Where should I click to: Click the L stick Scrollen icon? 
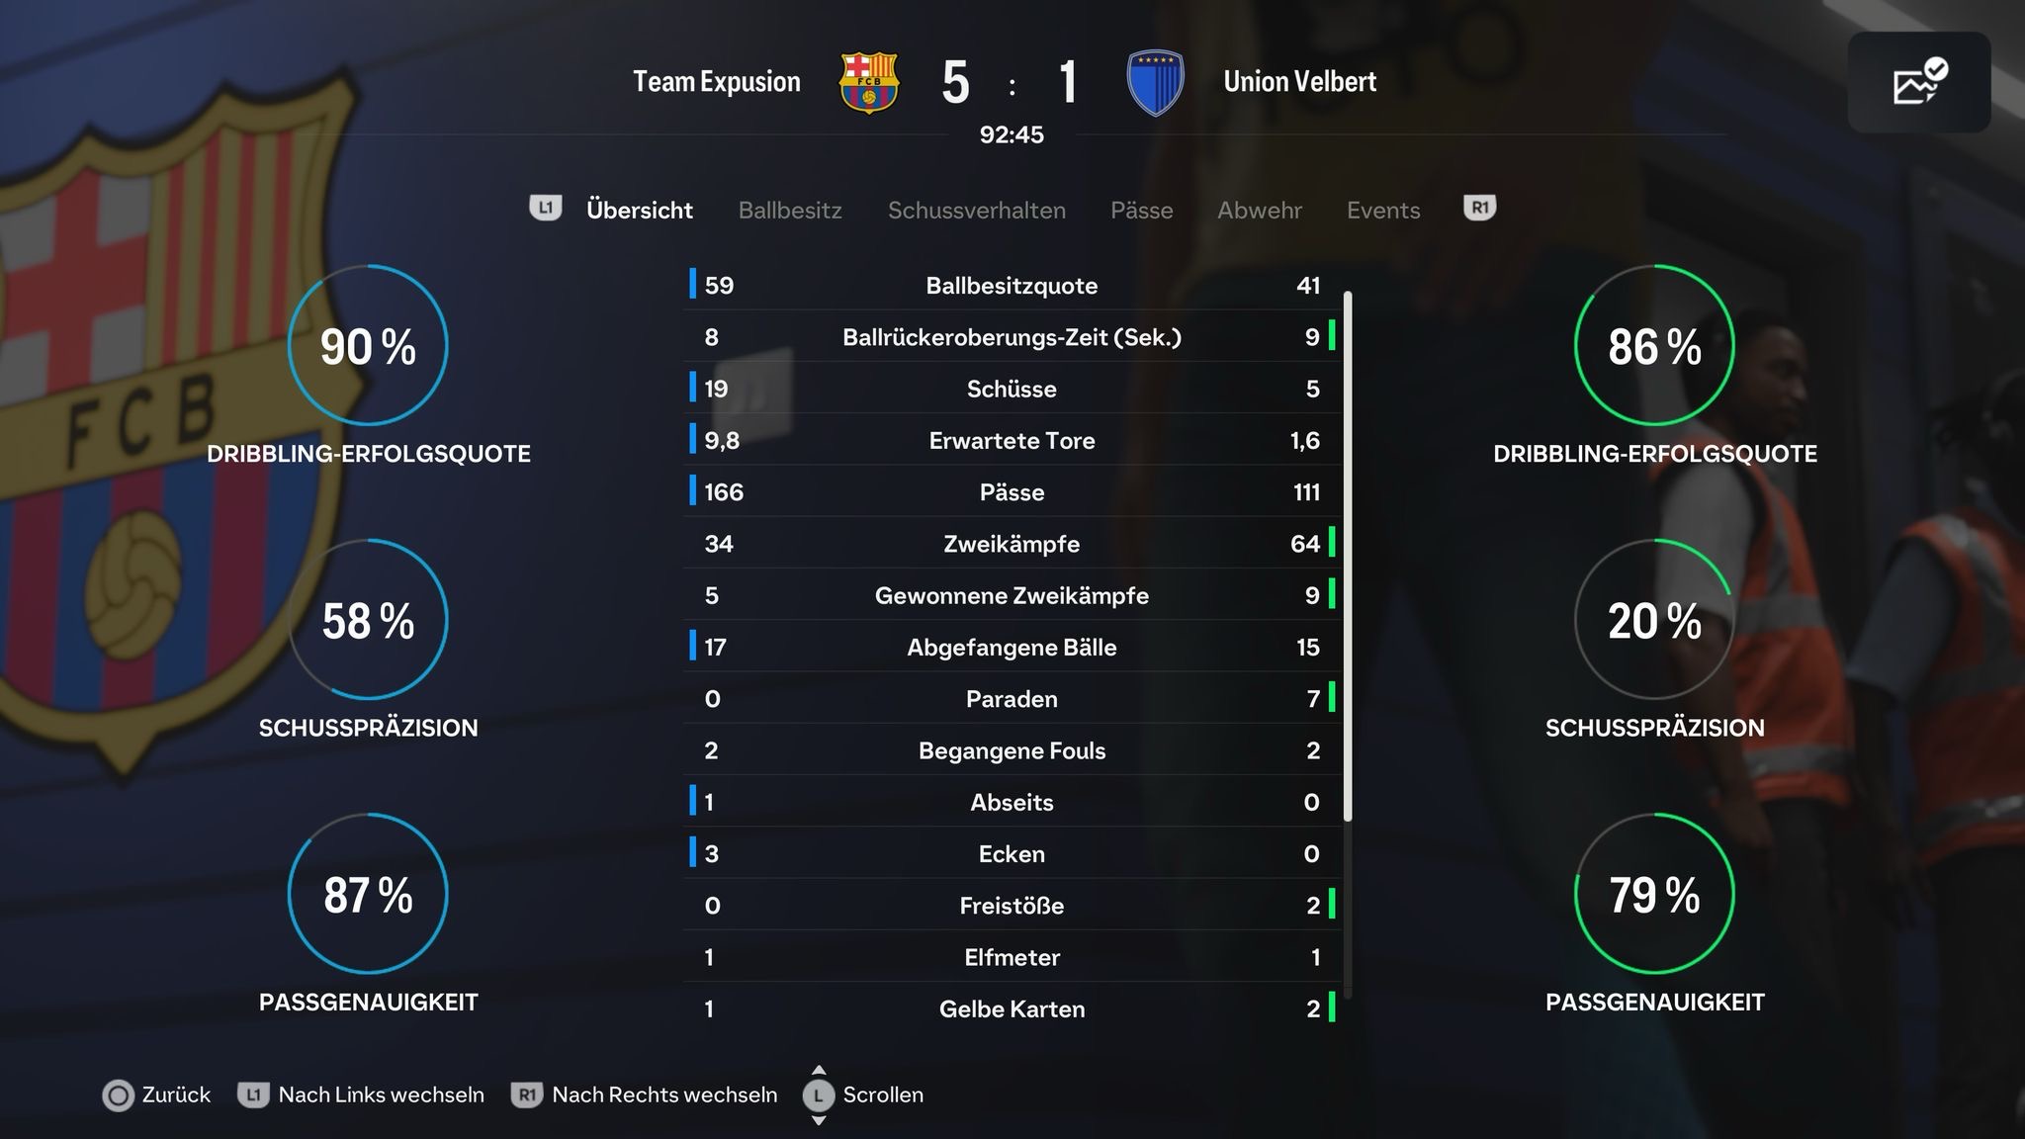pos(819,1095)
